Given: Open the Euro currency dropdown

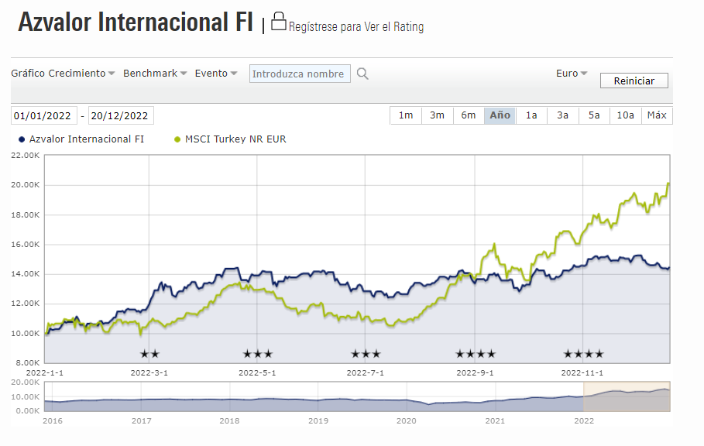Looking at the screenshot, I should (x=572, y=73).
